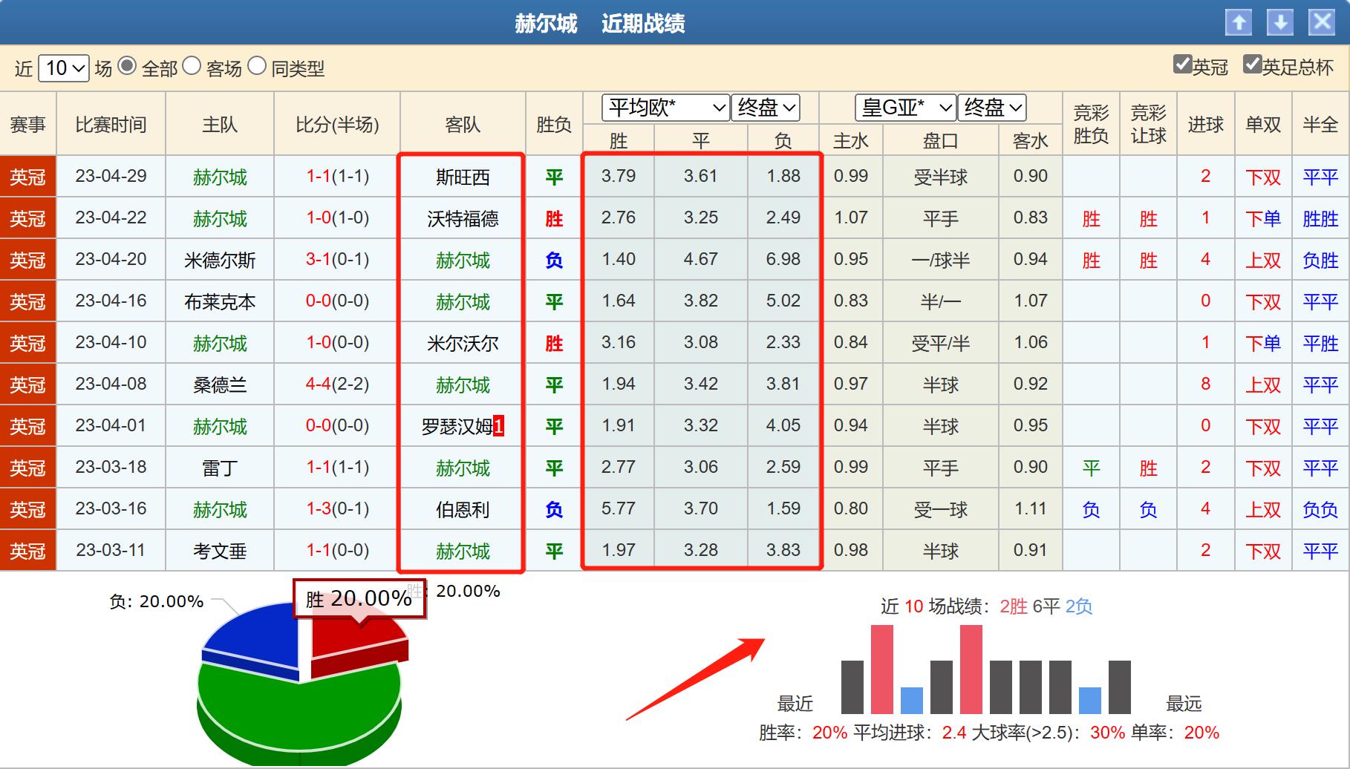Click the 1-3(0-1) score link in the 伯恩利 row
Screen dimensions: 1350x769
(336, 509)
